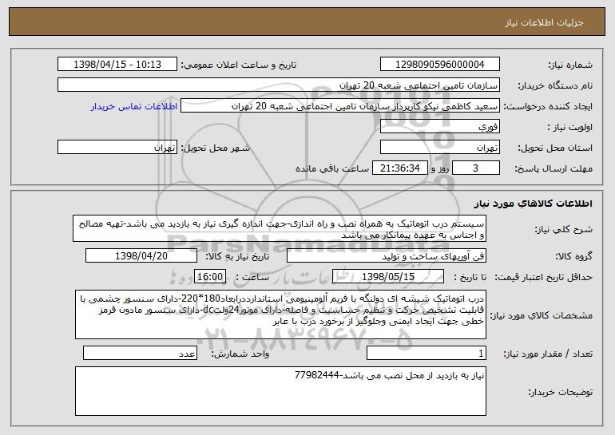
Task: Select the announcement date field 1398/04/15 - 10:13
Action: (117, 64)
